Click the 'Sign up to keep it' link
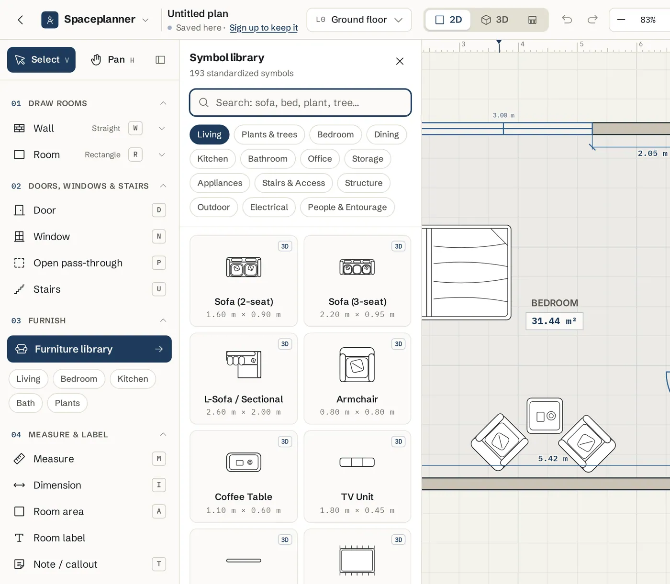 [x=264, y=28]
